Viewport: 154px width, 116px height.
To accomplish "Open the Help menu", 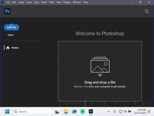I will 86,2.
